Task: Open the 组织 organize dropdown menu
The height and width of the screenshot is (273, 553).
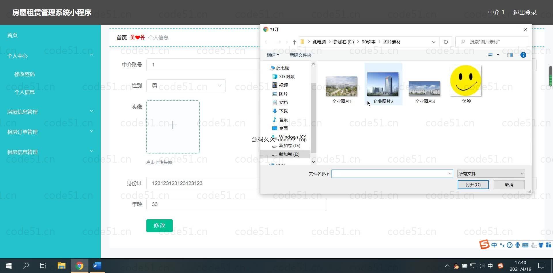Action: coord(273,55)
